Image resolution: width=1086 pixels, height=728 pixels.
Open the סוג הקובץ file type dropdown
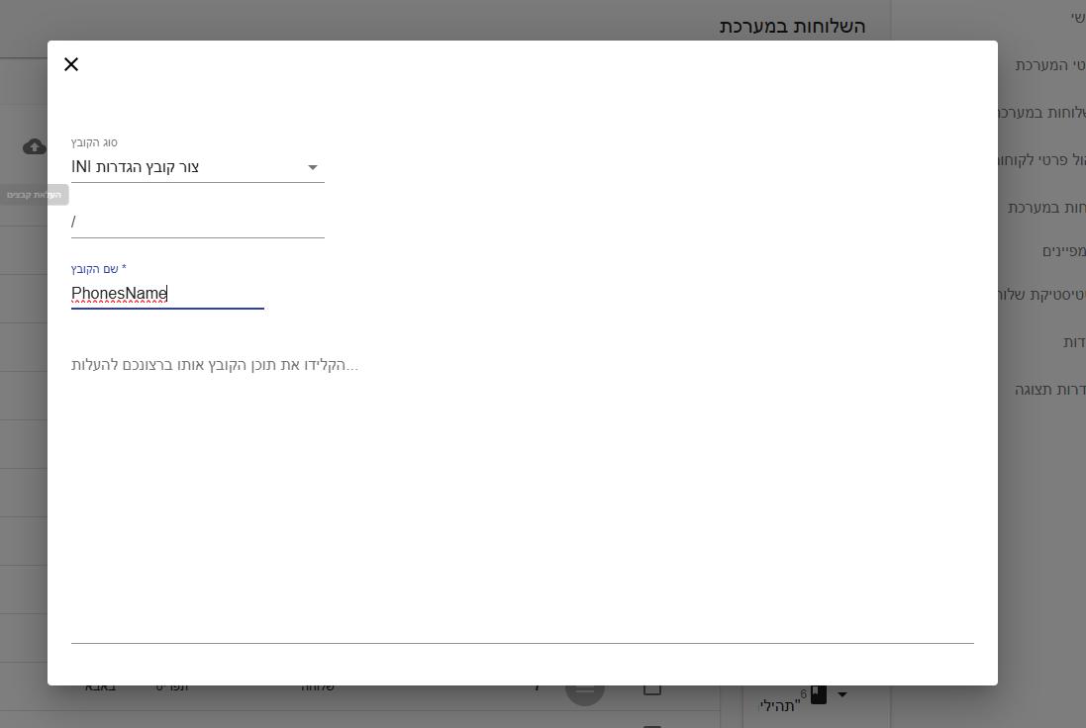pos(197,167)
